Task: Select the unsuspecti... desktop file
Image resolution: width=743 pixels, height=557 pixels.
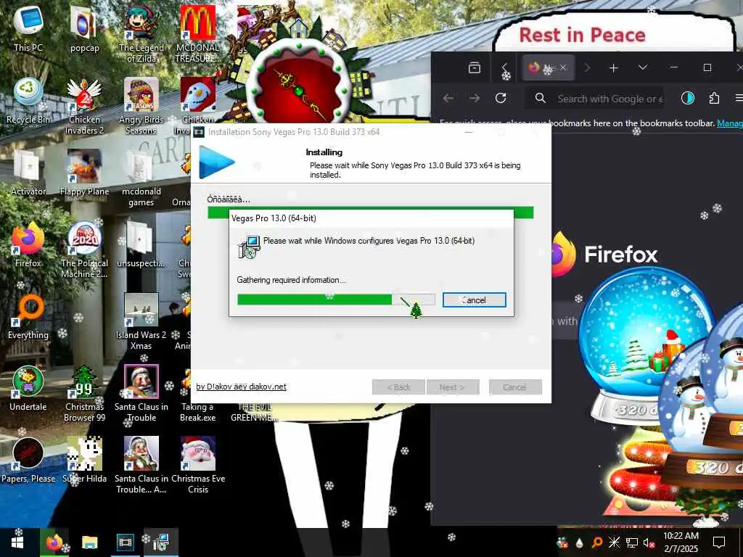Action: pyautogui.click(x=141, y=244)
